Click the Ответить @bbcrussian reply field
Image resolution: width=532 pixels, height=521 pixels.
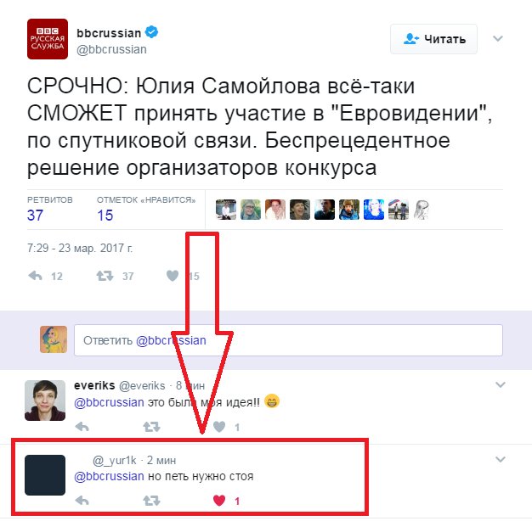(x=288, y=340)
